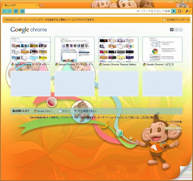Open the wrench settings menu
The height and width of the screenshot is (181, 193).
click(188, 11)
